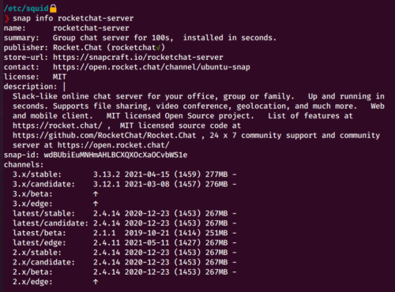Image resolution: width=395 pixels, height=292 pixels.
Task: Click the up arrow on 2.x/edge row
Action: point(96,282)
